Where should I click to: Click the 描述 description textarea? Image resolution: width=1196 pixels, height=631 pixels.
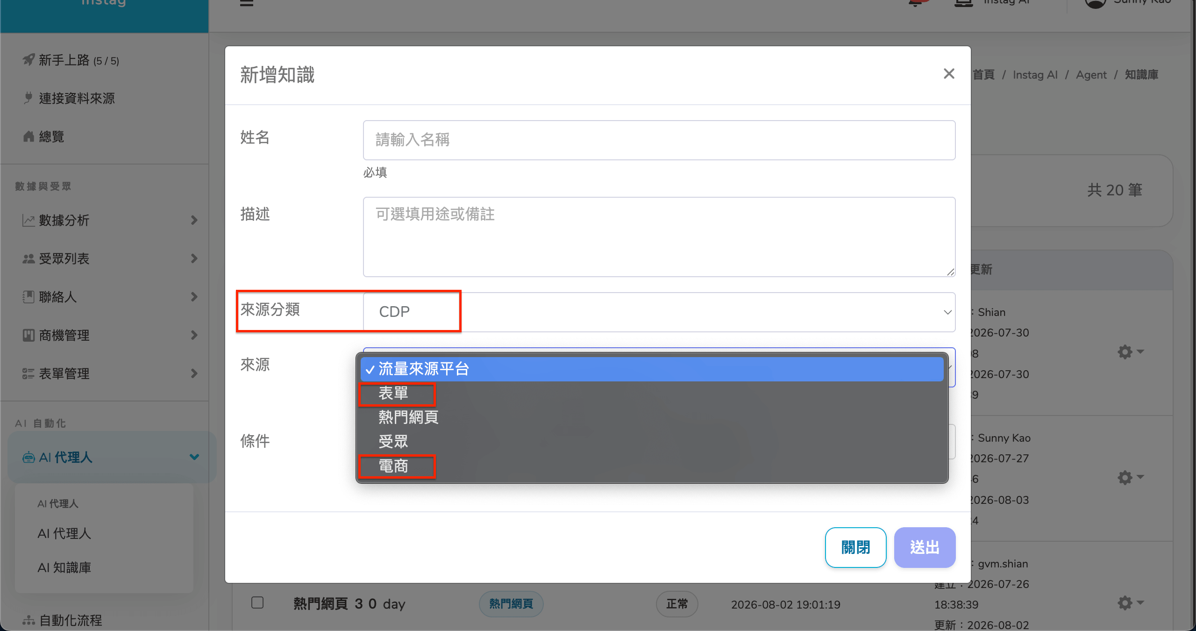(659, 237)
